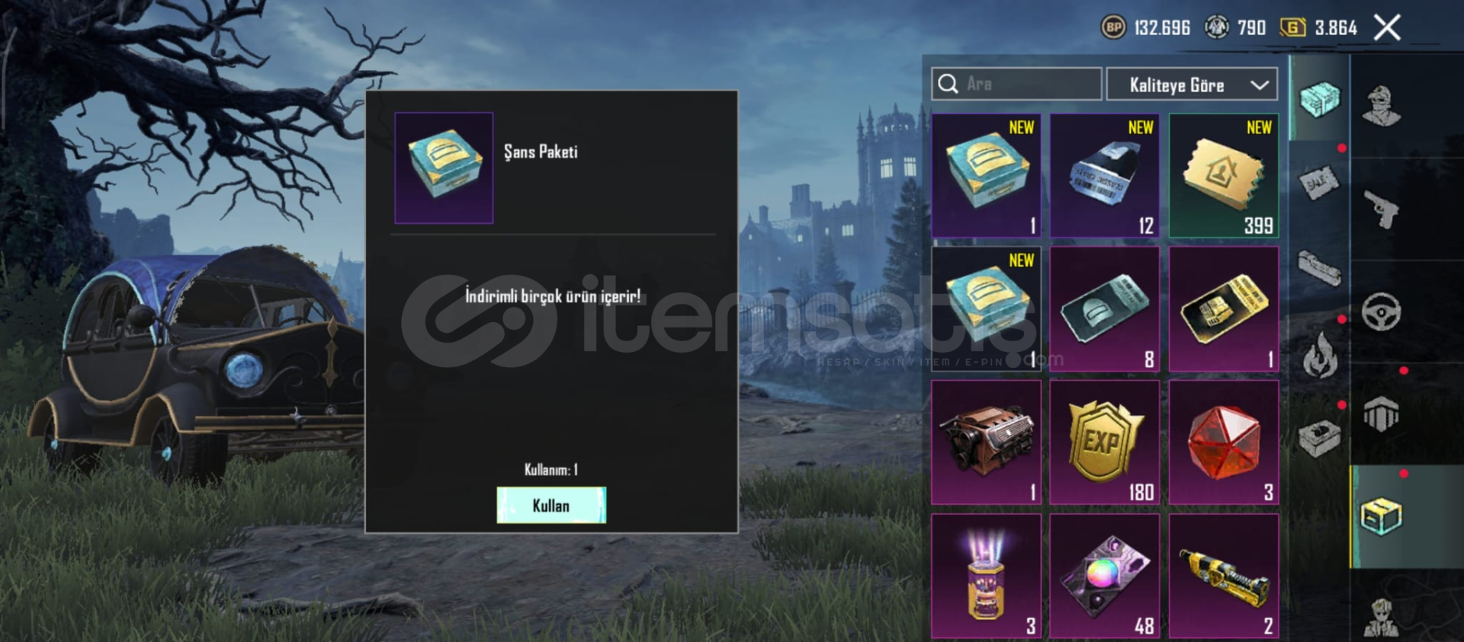Open the character outfit category tab

pyautogui.click(x=1381, y=106)
